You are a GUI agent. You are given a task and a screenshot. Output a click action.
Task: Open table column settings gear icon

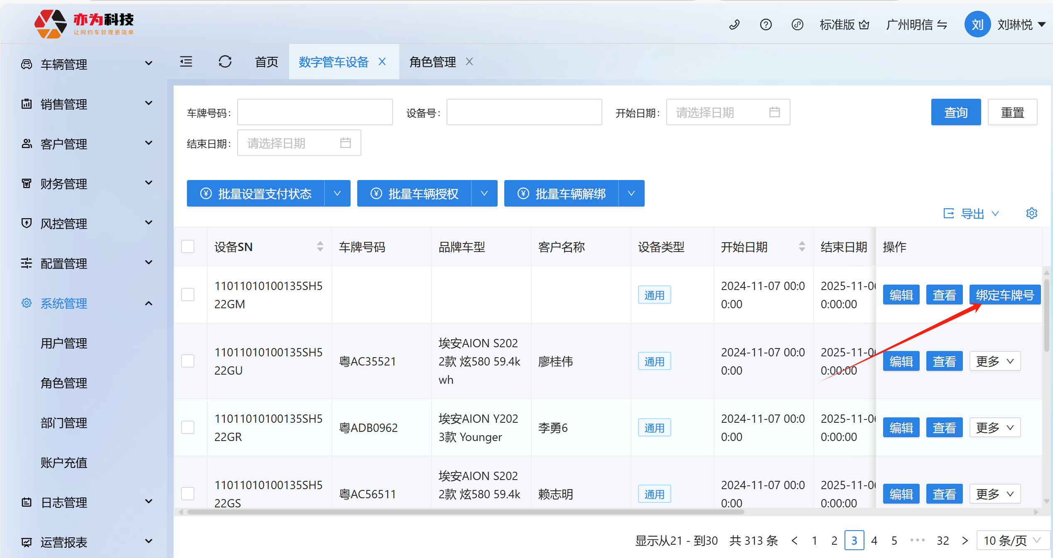(x=1031, y=214)
